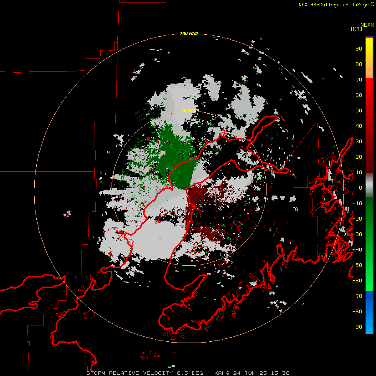
Task: Click the STORM RELATIVE VELOCITY title text
Action: point(130,373)
